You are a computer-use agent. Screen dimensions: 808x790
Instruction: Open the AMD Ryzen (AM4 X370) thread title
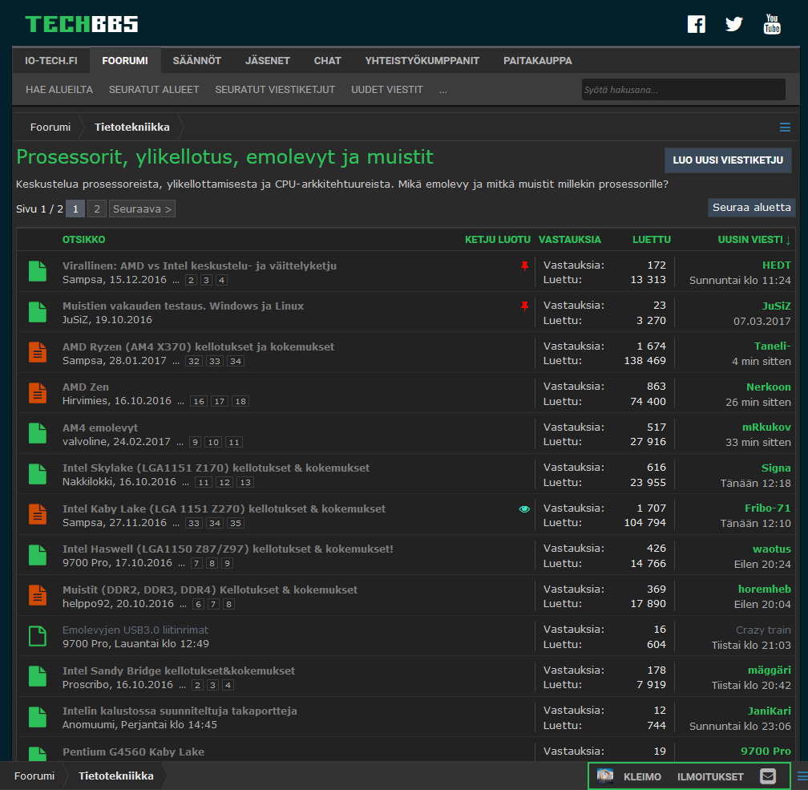click(x=199, y=346)
